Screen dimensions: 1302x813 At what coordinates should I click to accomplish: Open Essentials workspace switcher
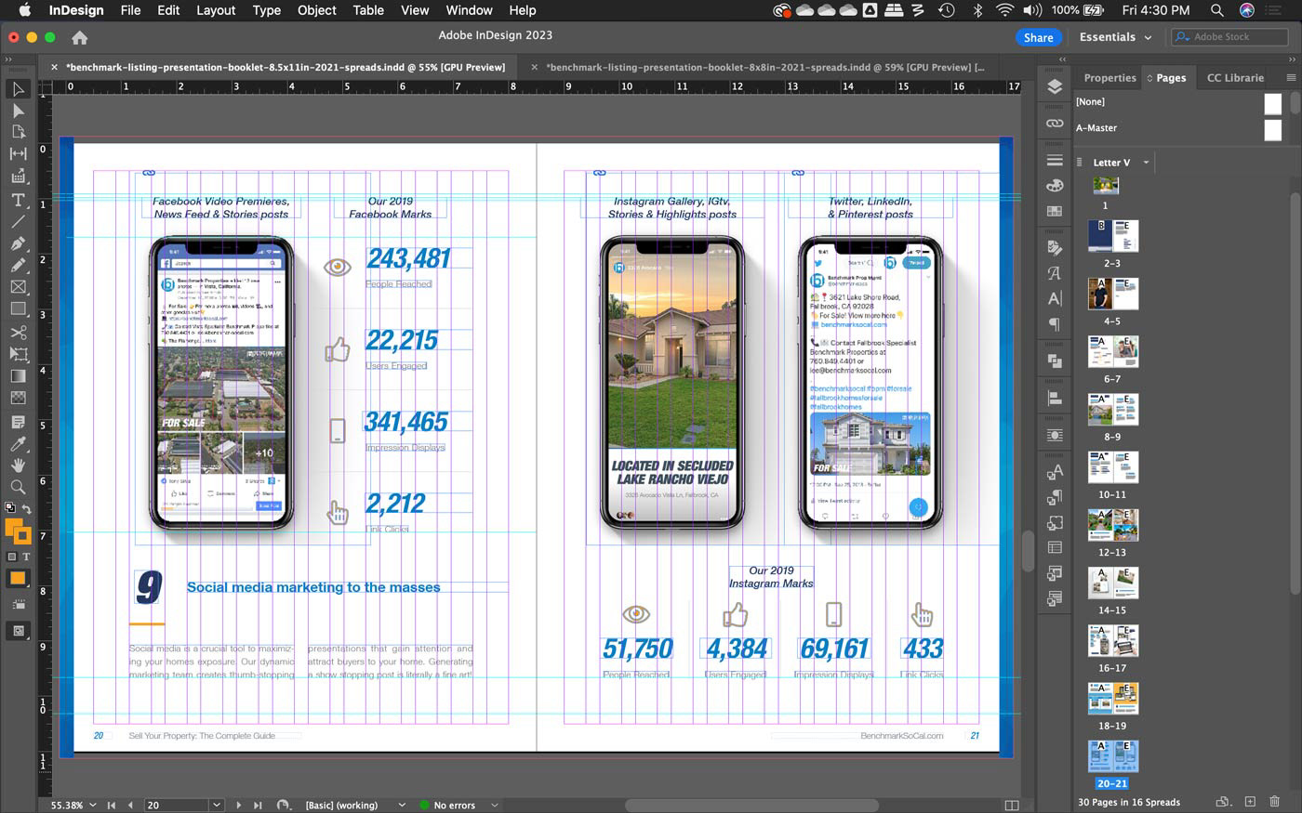click(x=1115, y=37)
